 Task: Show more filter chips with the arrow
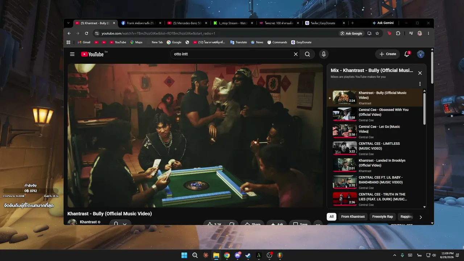click(420, 217)
